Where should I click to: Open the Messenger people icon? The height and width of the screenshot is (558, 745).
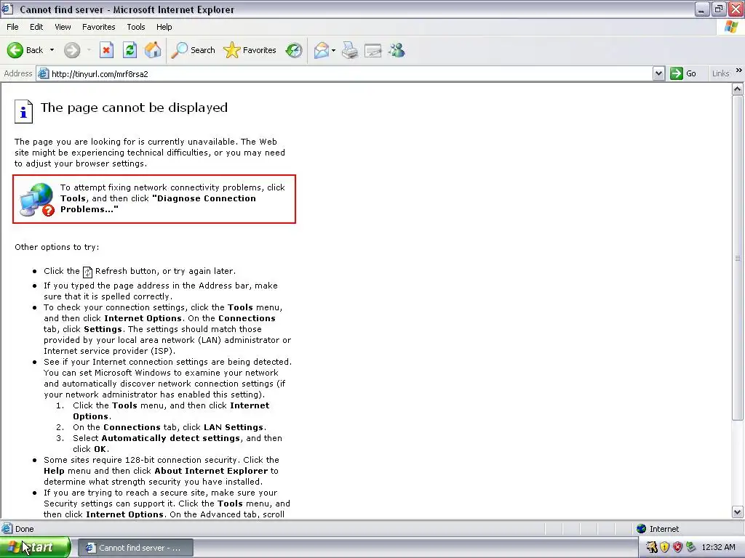point(397,50)
